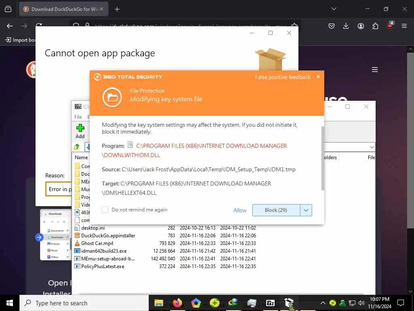The width and height of the screenshot is (414, 311).
Task: Click Add button in 7-Zip toolbar
Action: pos(80,131)
